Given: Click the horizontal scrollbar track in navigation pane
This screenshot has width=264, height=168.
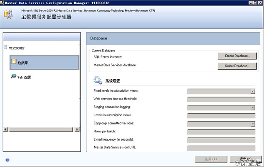Looking at the screenshot, I should pyautogui.click(x=41, y=129).
